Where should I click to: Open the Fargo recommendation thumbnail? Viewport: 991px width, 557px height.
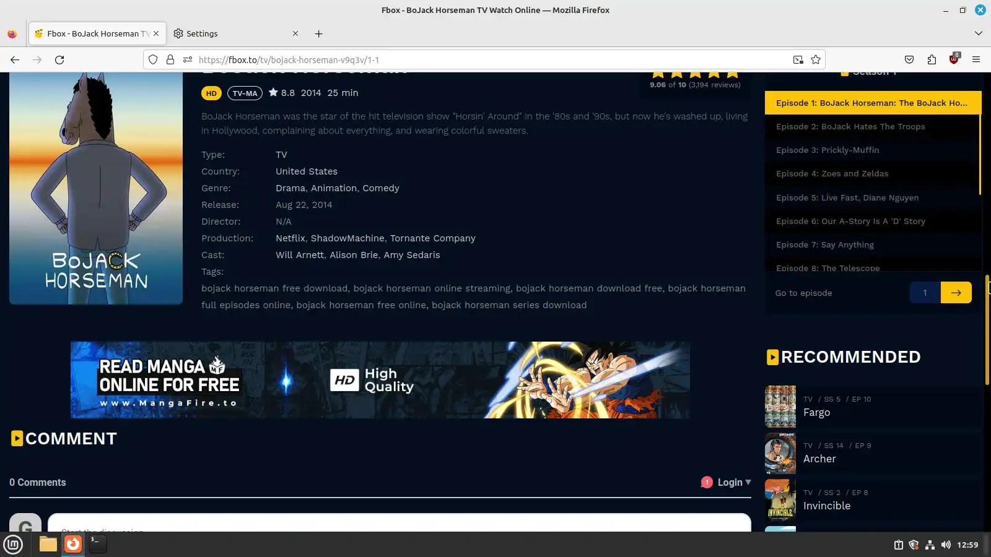pos(780,407)
